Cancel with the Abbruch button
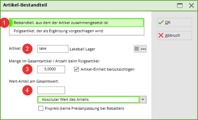The width and height of the screenshot is (198, 120). pos(174,35)
